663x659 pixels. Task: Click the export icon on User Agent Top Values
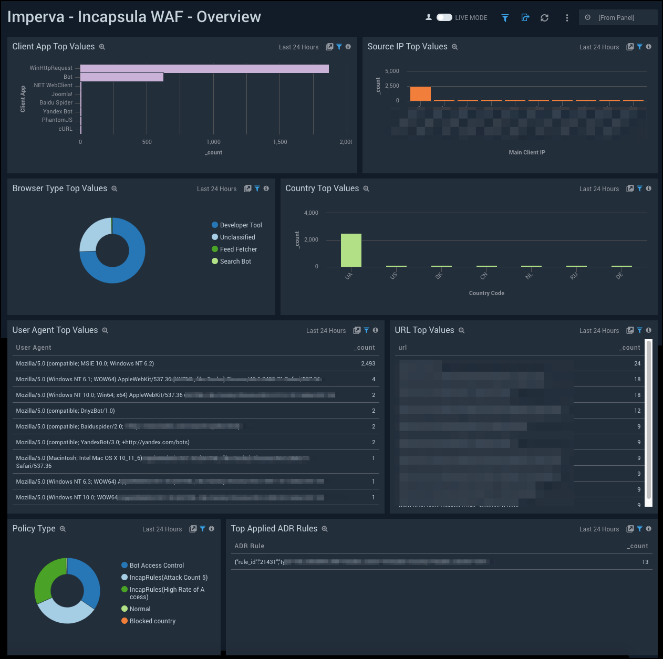[x=357, y=330]
